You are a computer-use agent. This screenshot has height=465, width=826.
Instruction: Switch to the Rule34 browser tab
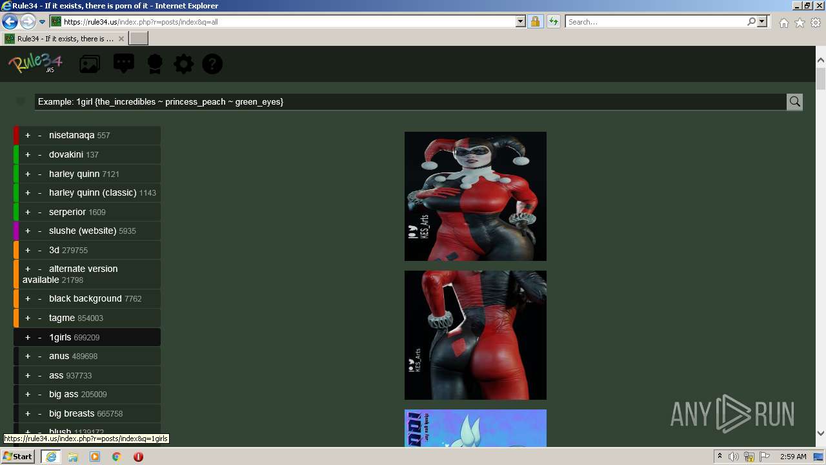click(x=65, y=39)
